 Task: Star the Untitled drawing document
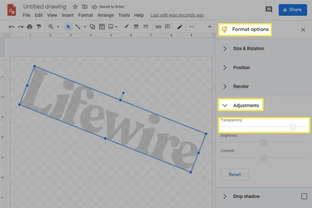coord(75,7)
